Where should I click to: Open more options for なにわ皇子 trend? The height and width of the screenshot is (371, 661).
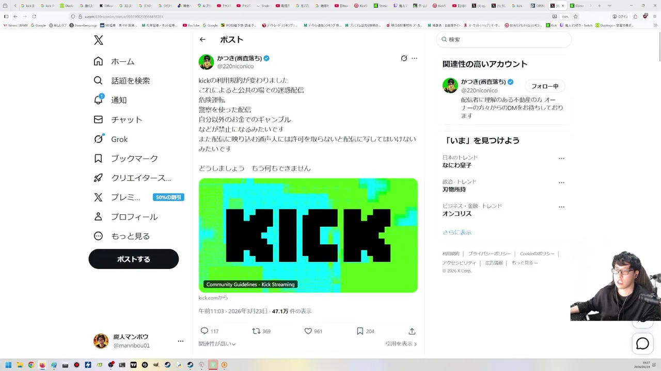pyautogui.click(x=561, y=159)
